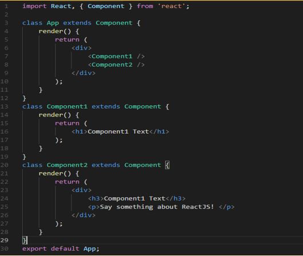Screen dimensions: 303x256
Task: Click 'Component2' class name on line 20
Action: coord(67,165)
